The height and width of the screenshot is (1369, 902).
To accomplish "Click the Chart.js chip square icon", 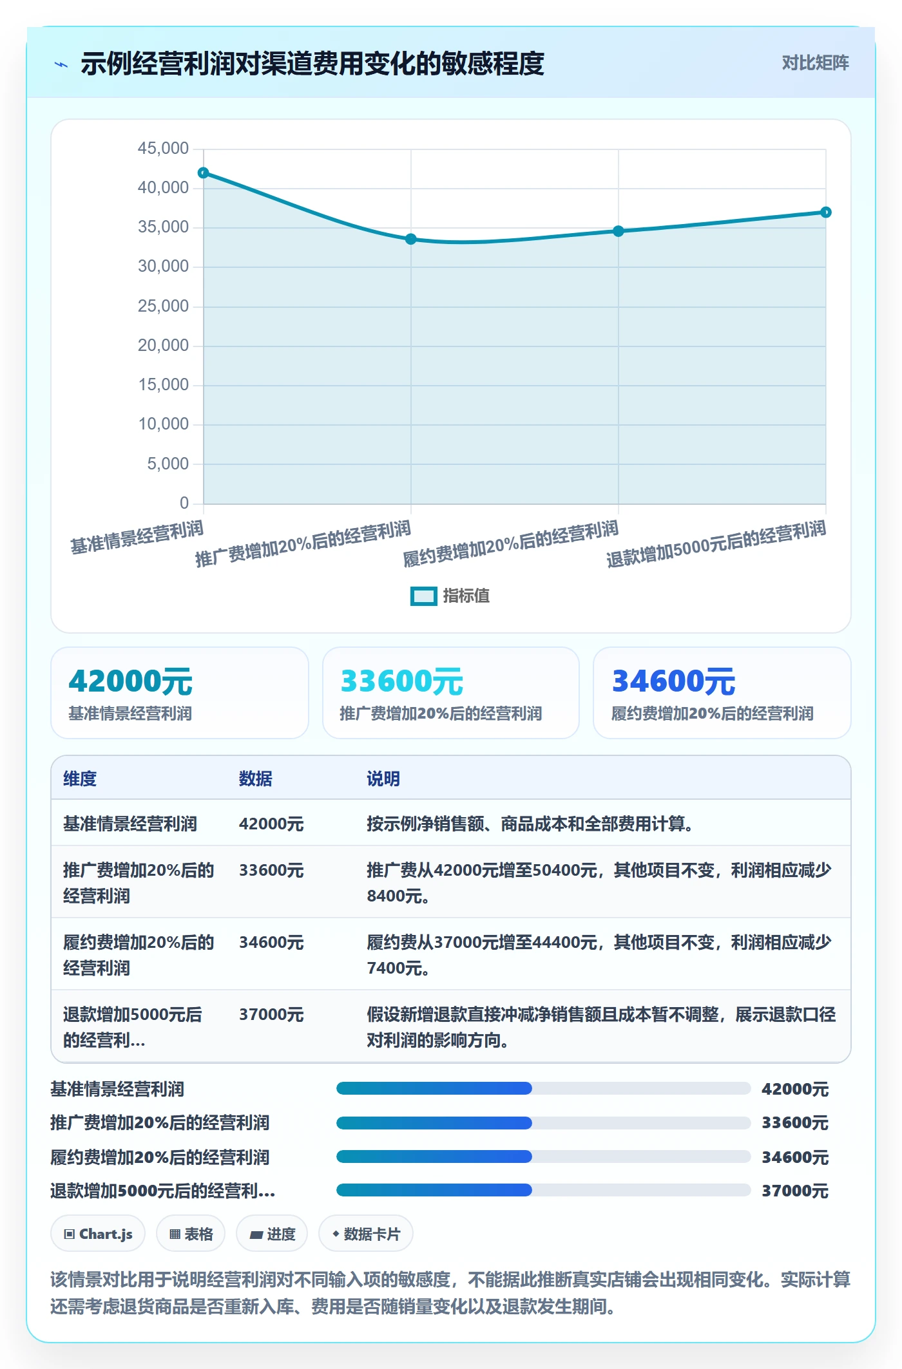I will [70, 1234].
